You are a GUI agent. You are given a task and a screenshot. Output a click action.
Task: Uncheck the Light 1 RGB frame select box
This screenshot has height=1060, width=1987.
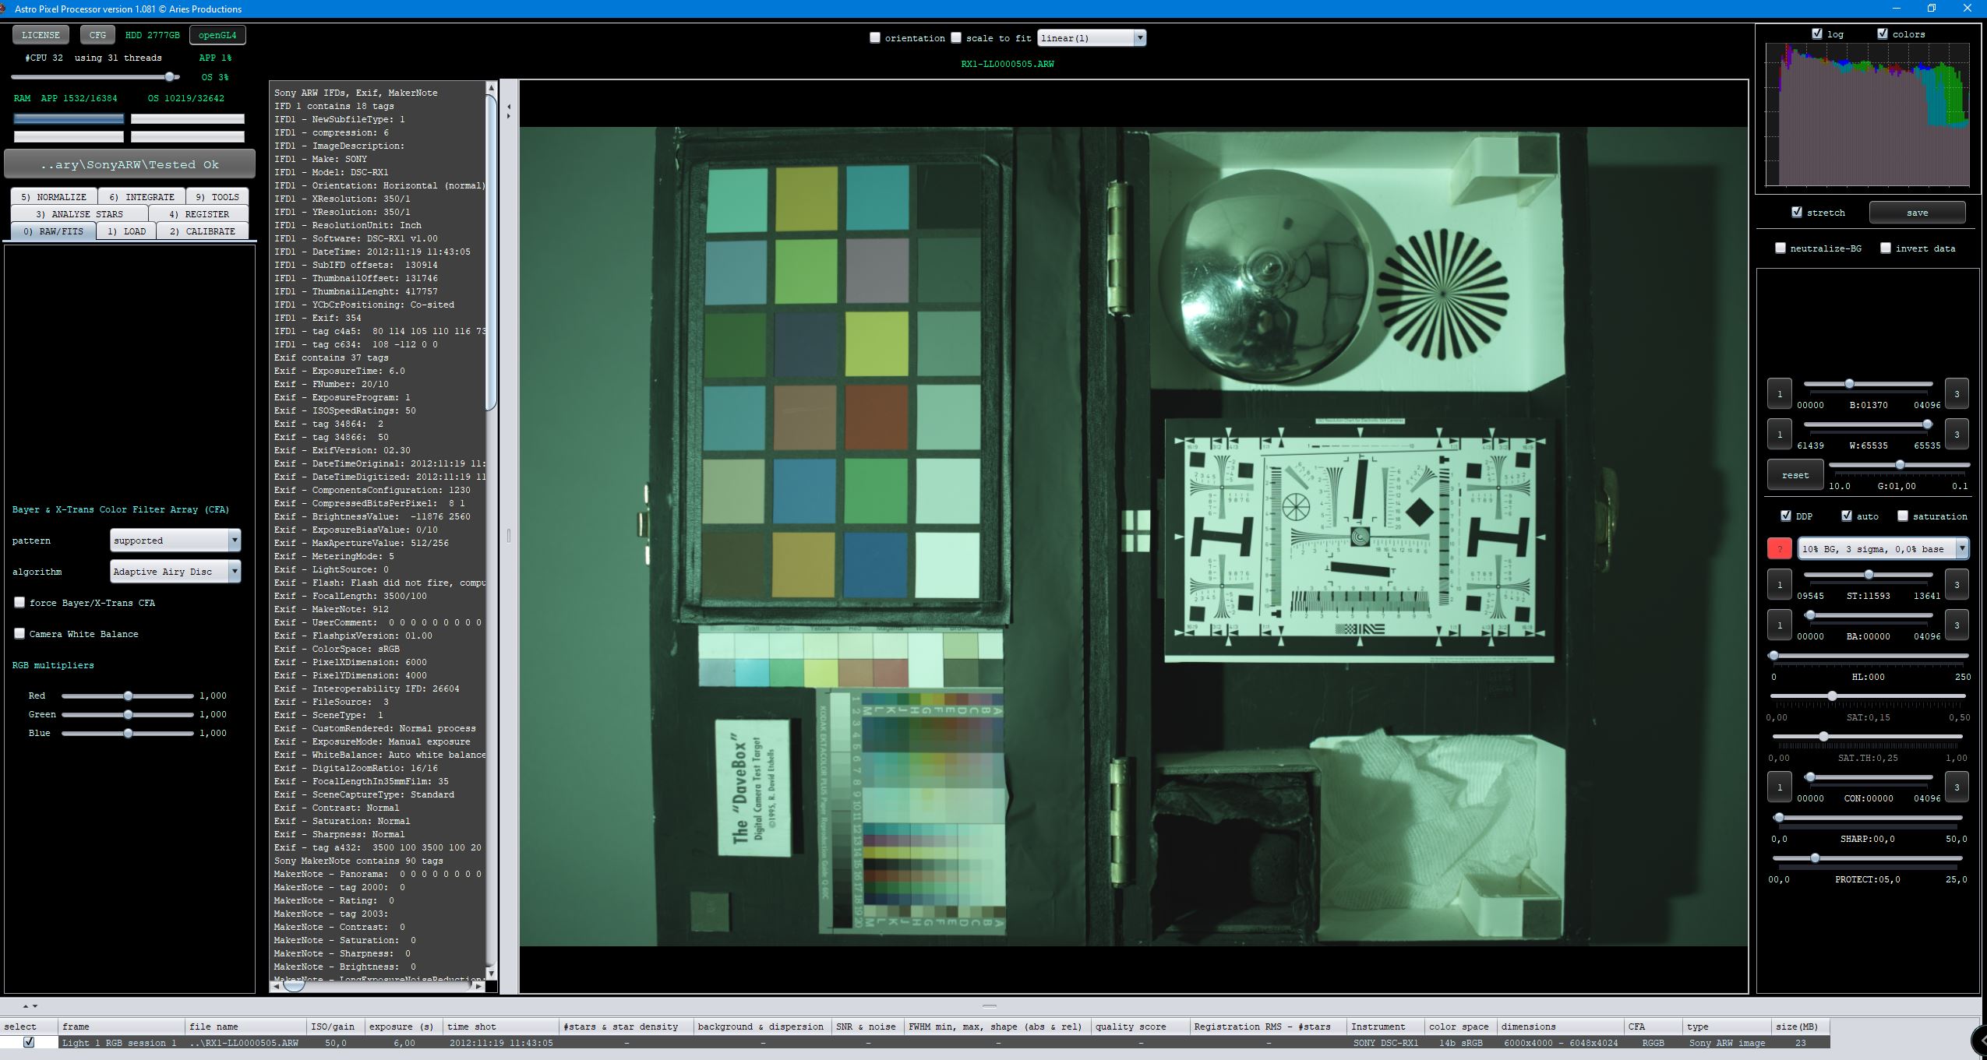(x=29, y=1042)
